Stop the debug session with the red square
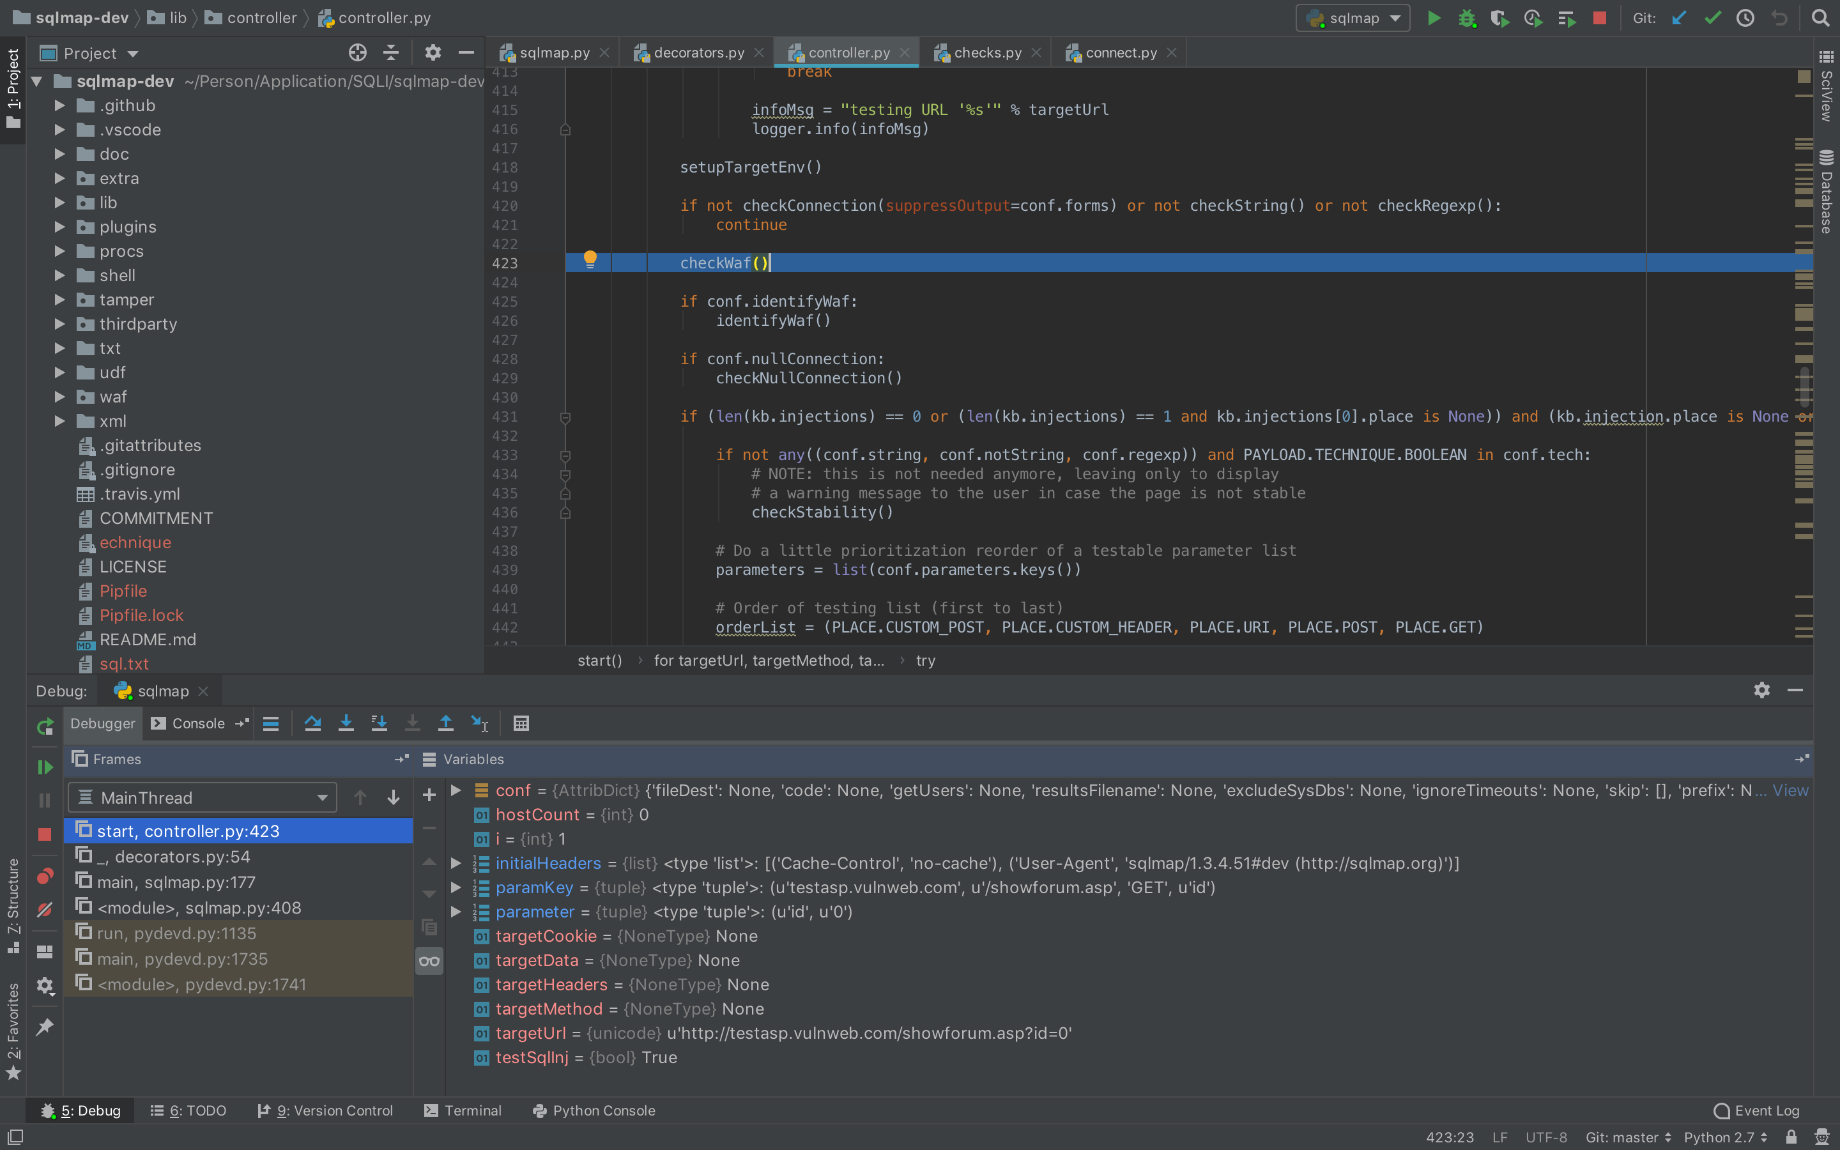 point(45,834)
